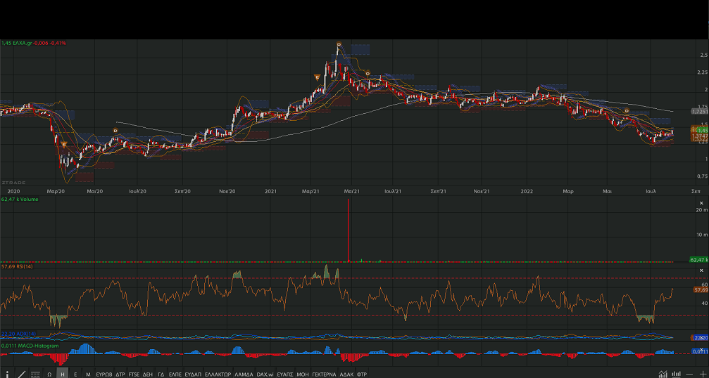
Task: Open the ΓΕΚΤΕΡΝΑ symbol shortcut
Action: pyautogui.click(x=324, y=374)
